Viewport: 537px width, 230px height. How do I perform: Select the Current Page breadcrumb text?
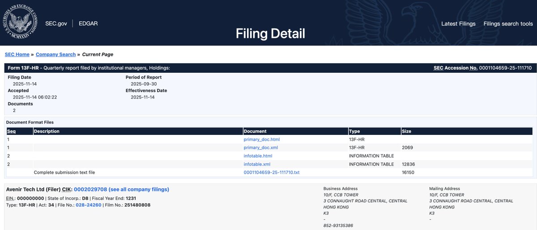point(98,54)
